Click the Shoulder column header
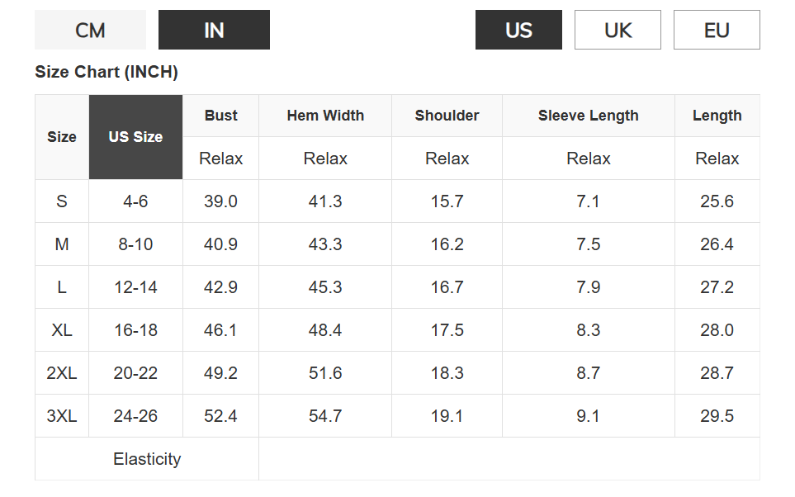The image size is (795, 497). pyautogui.click(x=447, y=116)
